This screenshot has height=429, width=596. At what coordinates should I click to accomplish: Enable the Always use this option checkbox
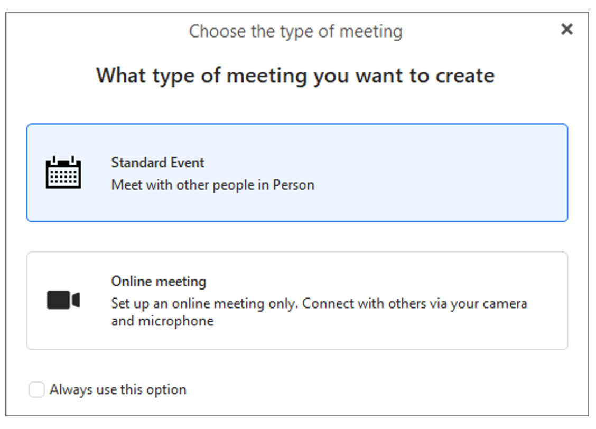36,389
